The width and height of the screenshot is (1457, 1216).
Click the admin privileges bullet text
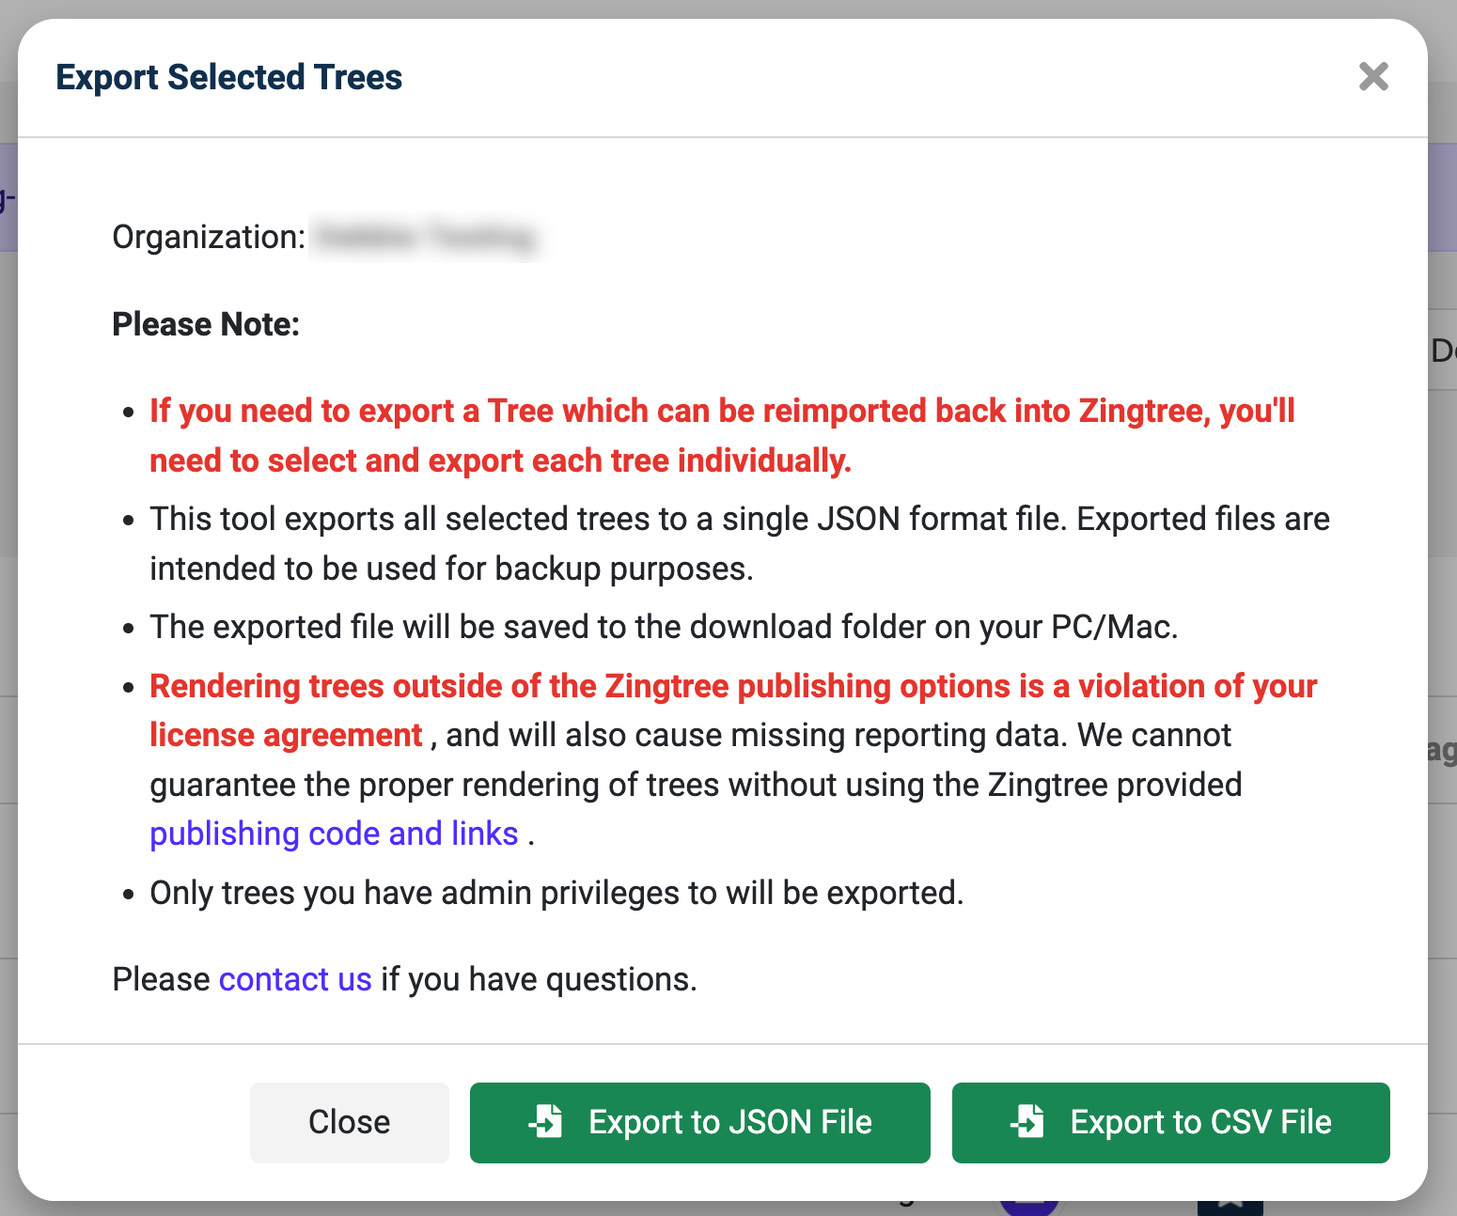[556, 893]
